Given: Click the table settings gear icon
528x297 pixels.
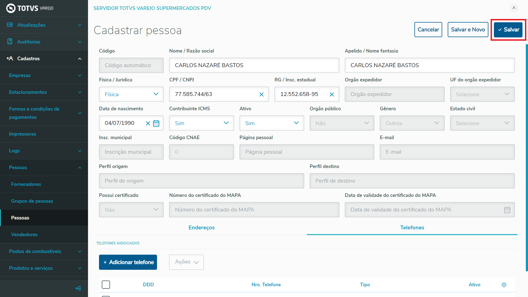Looking at the screenshot, I should point(504,285).
